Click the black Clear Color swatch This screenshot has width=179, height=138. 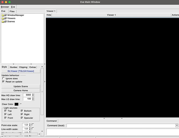pos(16,104)
